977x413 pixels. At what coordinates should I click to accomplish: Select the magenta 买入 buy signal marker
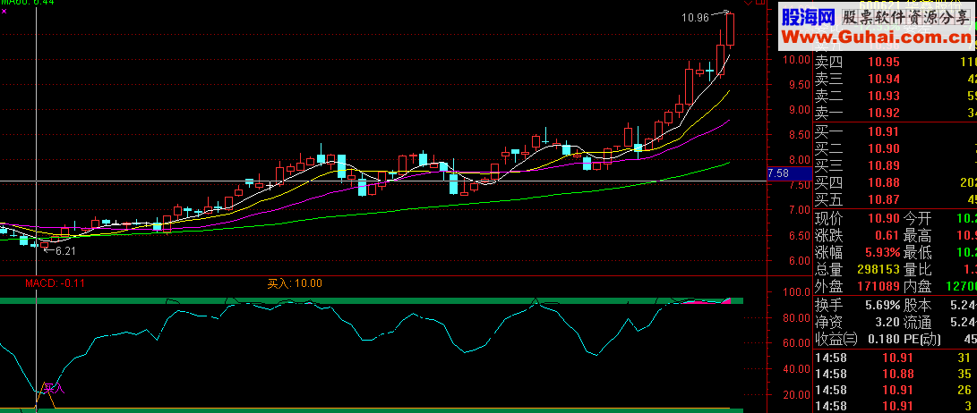click(55, 389)
